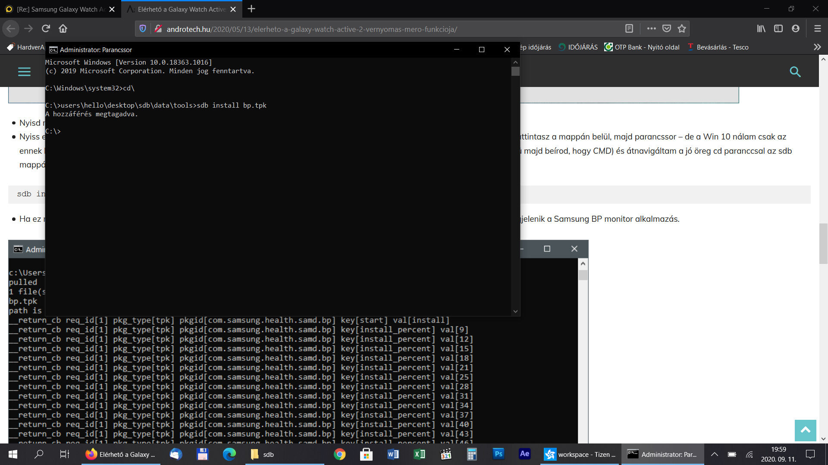Open the Windows Start menu
828x465 pixels.
pyautogui.click(x=13, y=454)
